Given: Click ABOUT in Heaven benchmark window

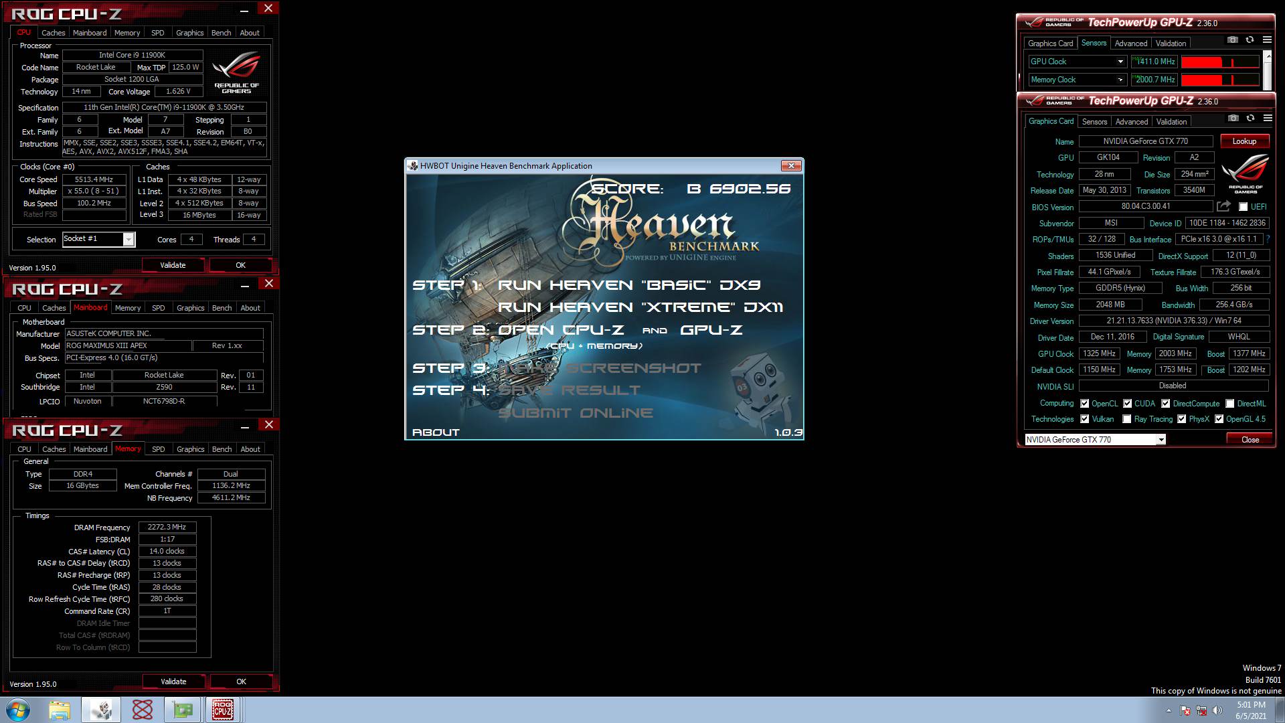Looking at the screenshot, I should [436, 432].
